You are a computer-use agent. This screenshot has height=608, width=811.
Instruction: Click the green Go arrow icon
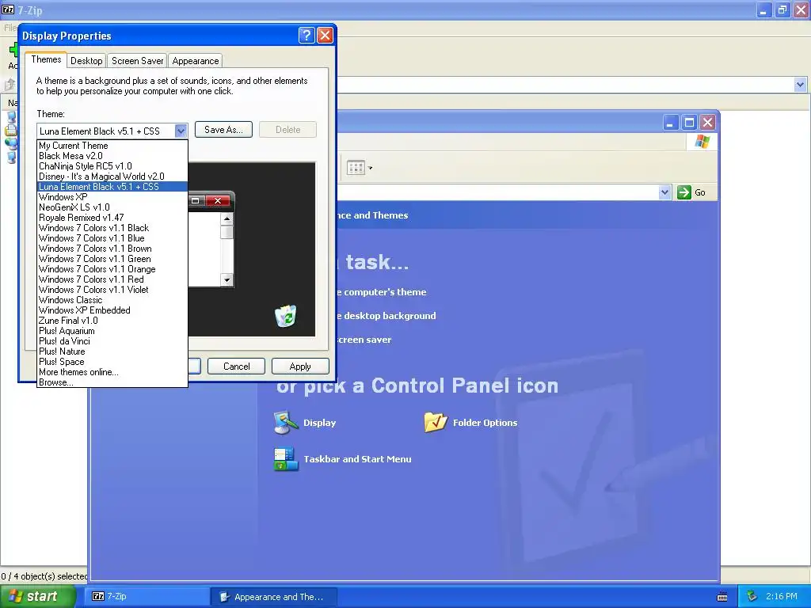point(683,192)
